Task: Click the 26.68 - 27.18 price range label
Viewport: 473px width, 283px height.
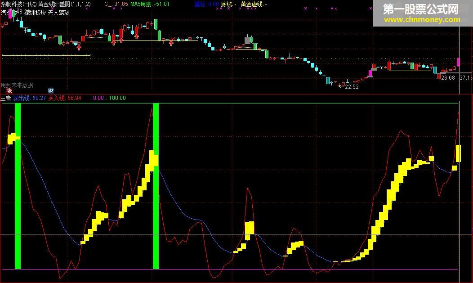Action: (x=456, y=78)
